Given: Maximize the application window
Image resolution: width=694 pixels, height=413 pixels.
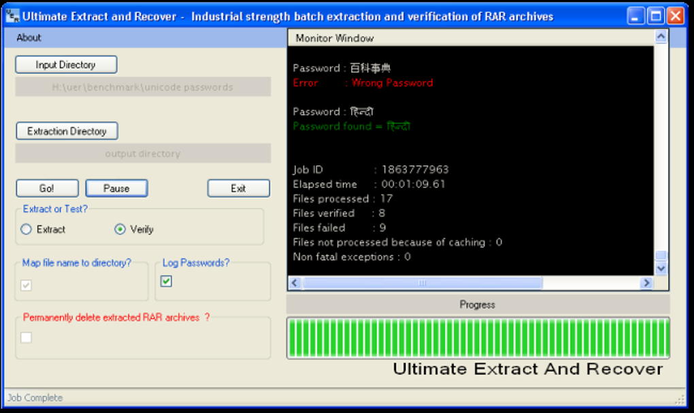Looking at the screenshot, I should click(655, 16).
